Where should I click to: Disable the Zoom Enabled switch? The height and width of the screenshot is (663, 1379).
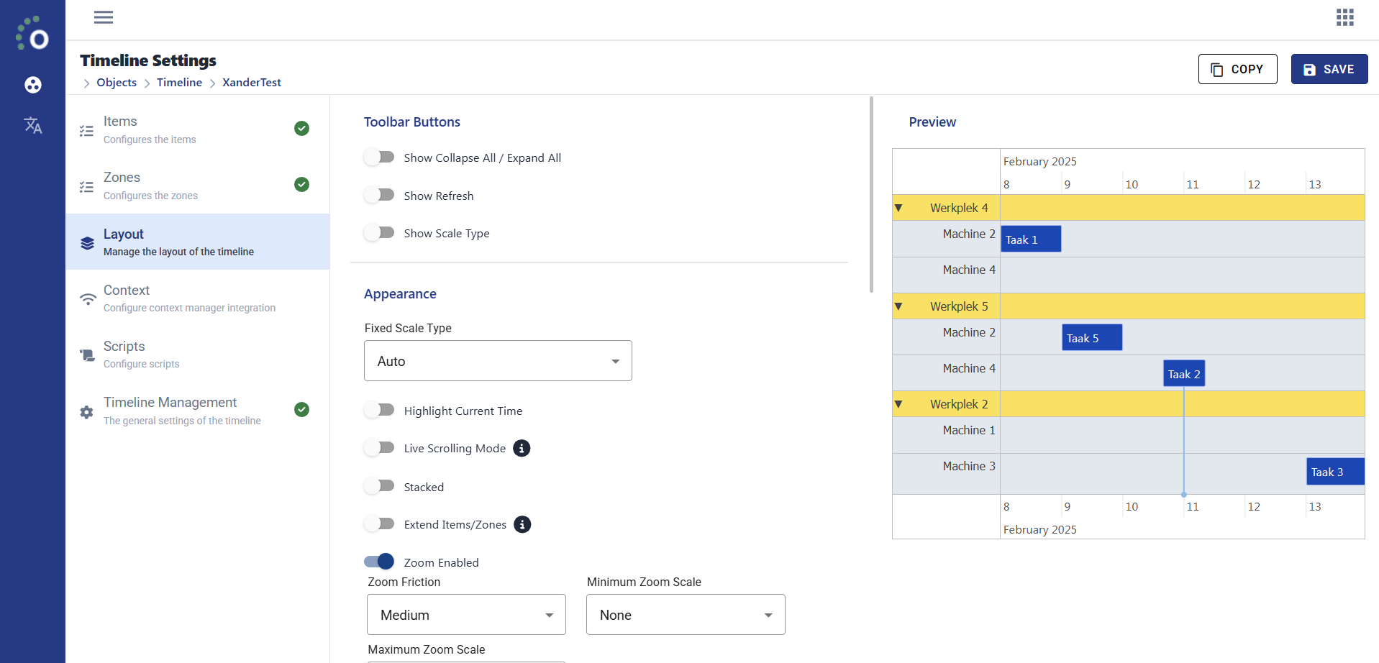click(379, 562)
